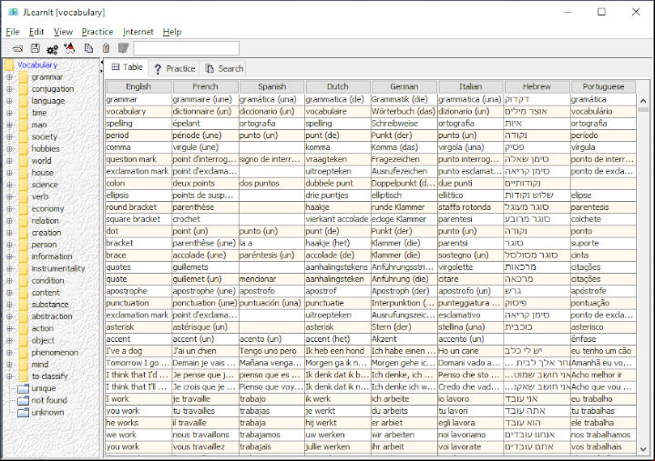
Task: Click the Vocabulary root folder icon
Action: click(x=9, y=65)
